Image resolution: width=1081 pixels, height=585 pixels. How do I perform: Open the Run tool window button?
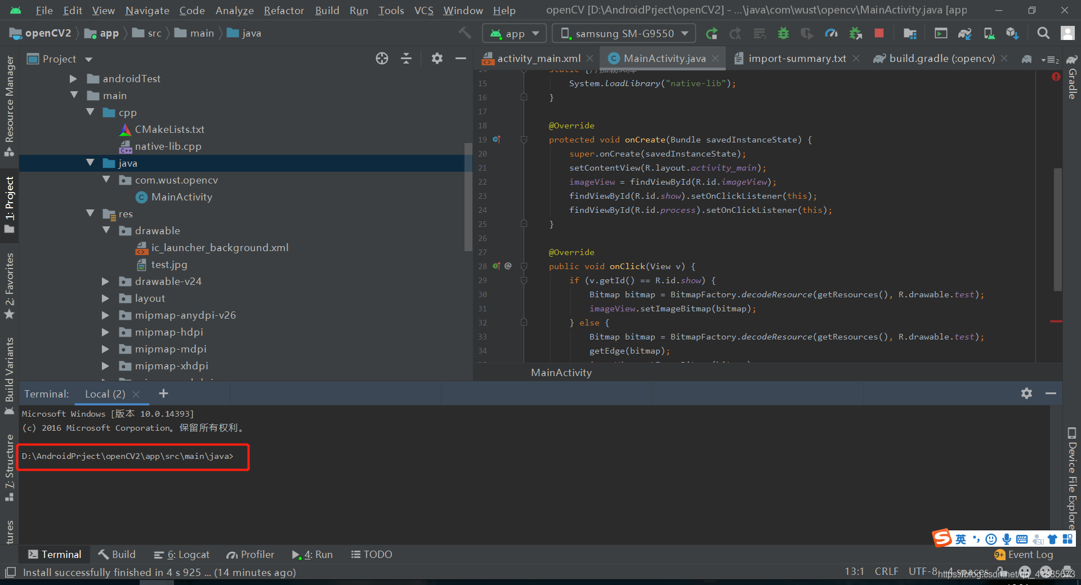click(312, 555)
